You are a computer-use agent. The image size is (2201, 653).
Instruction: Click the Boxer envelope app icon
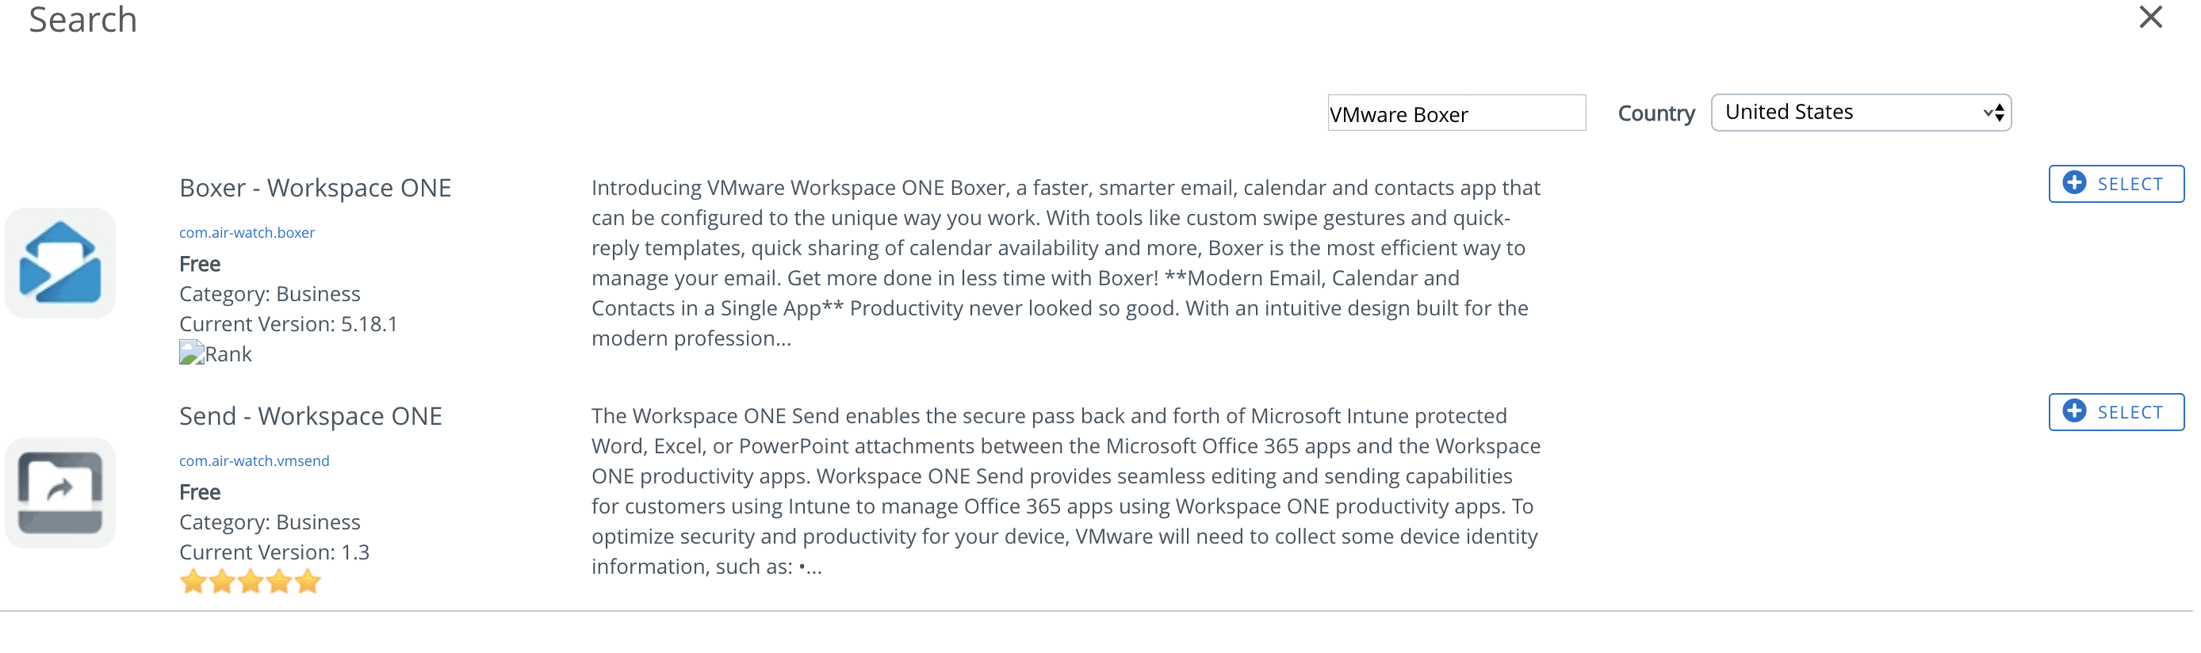(59, 263)
